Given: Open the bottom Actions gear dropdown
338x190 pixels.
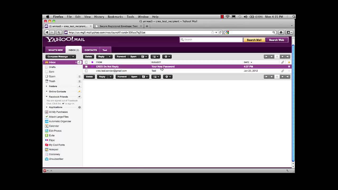Looking at the screenshot, I should click(168, 77).
